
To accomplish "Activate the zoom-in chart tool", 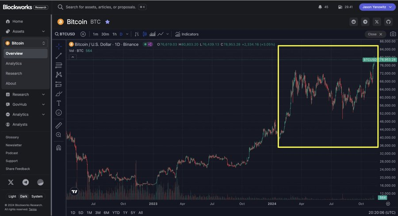I will point(59,135).
